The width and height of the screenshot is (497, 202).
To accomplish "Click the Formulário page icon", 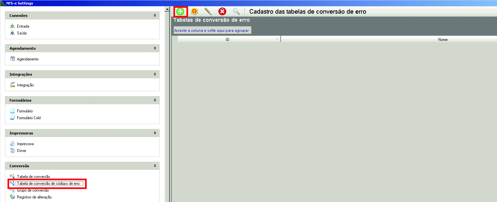I will point(12,111).
